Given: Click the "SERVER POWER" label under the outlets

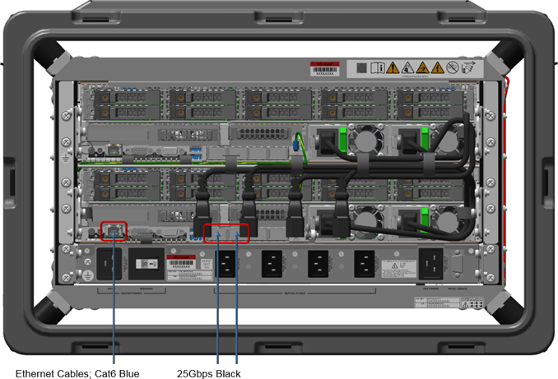Looking at the screenshot, I should pos(295,293).
